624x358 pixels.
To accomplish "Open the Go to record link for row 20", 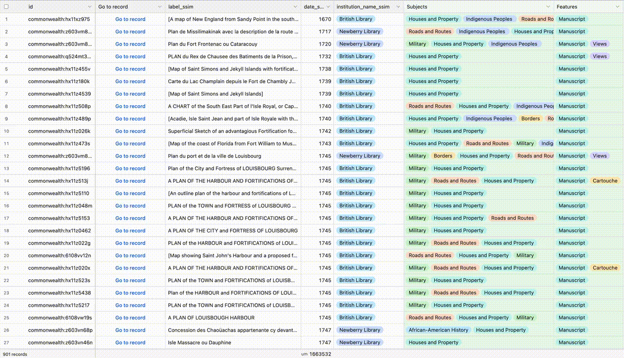I will tap(130, 255).
